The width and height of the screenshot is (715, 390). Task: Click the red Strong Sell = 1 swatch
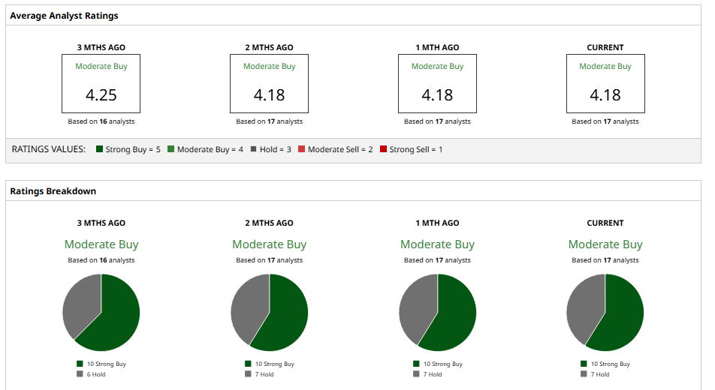tap(383, 149)
